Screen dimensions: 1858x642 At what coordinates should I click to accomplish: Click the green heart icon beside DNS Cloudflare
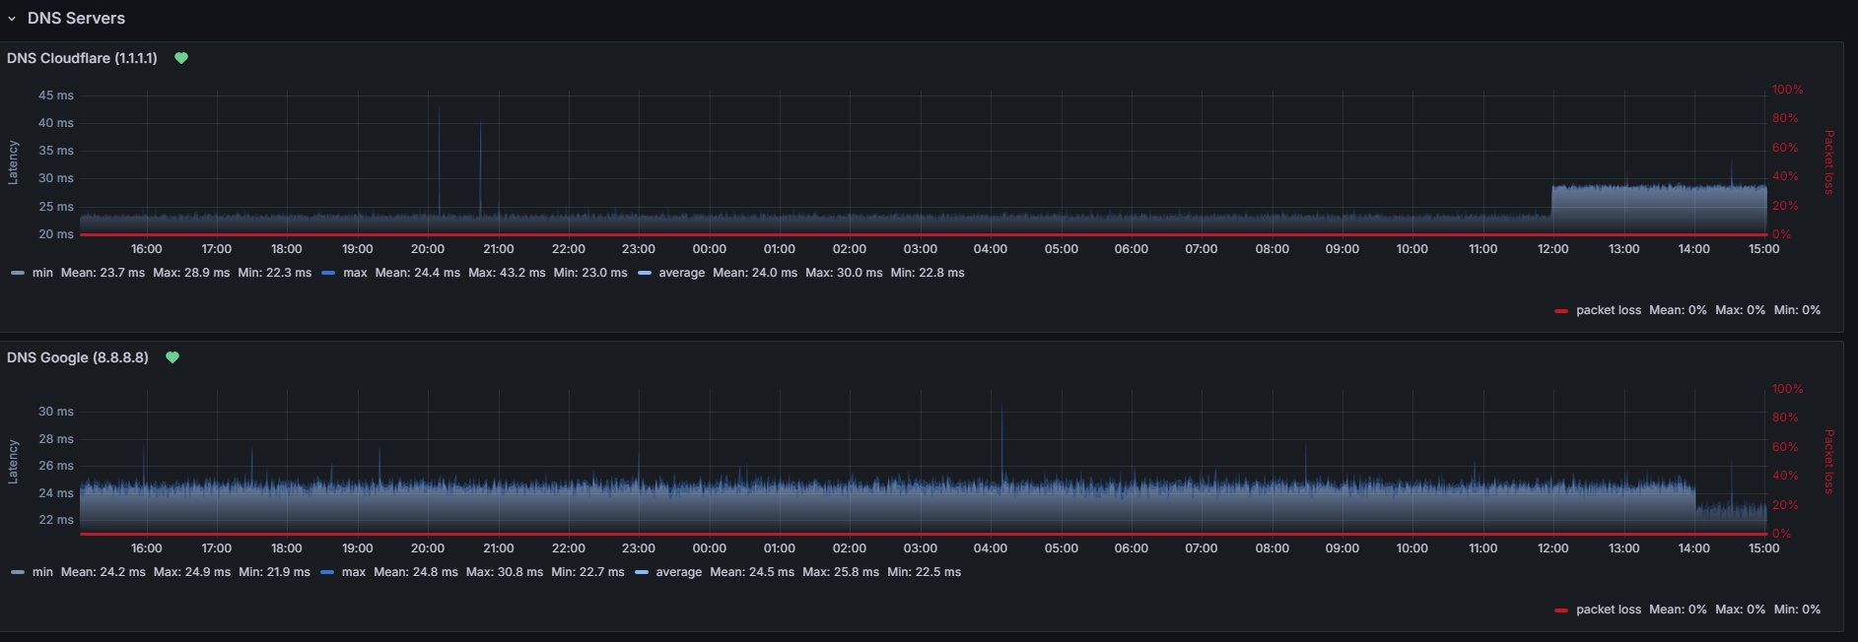[181, 58]
